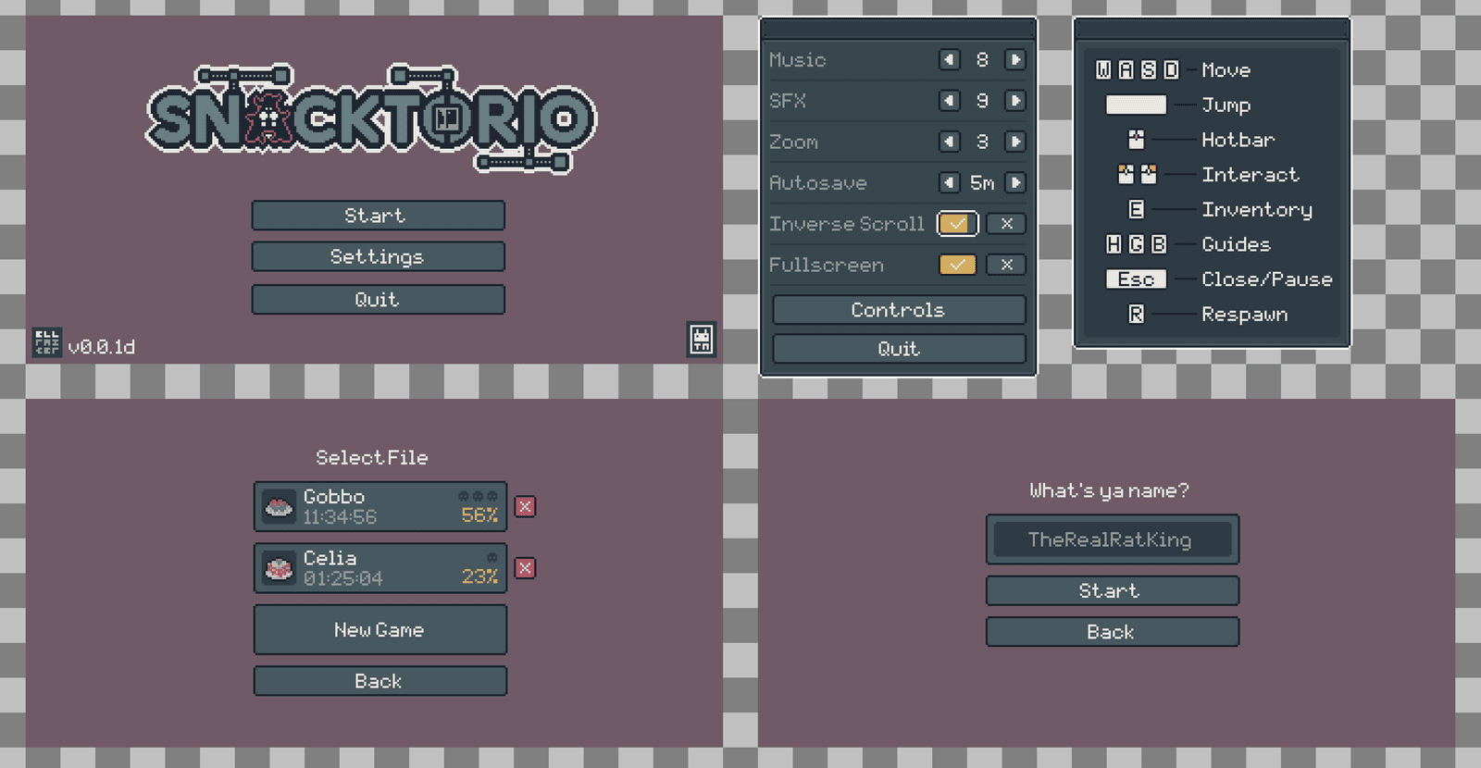Increase the Zoom level
Screen dimensions: 1481x768
(x=1015, y=142)
